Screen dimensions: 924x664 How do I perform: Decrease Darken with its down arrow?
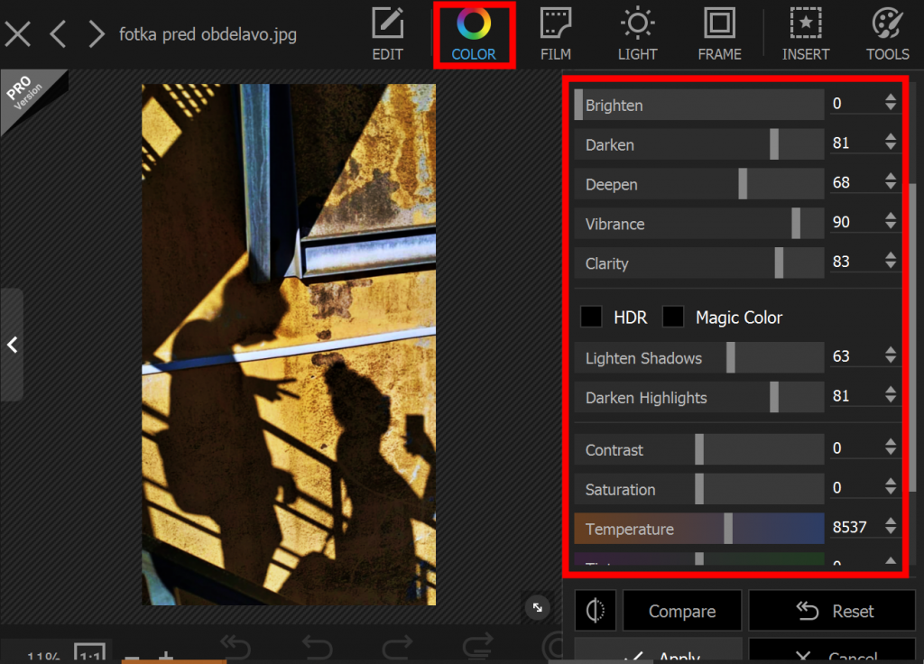point(891,147)
